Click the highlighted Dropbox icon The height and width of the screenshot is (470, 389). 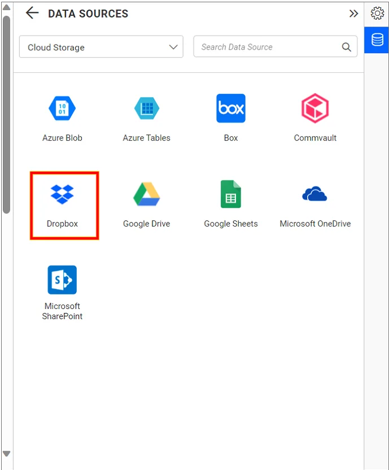pos(62,195)
